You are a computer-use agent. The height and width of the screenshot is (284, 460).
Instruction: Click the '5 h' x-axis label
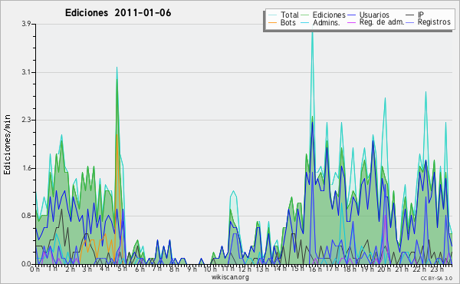(x=122, y=269)
